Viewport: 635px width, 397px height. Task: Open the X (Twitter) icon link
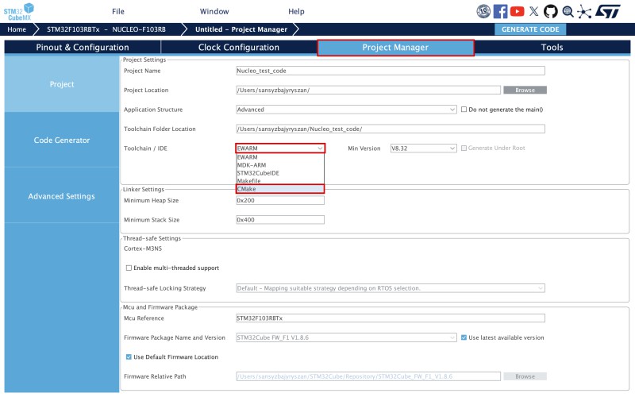point(533,11)
